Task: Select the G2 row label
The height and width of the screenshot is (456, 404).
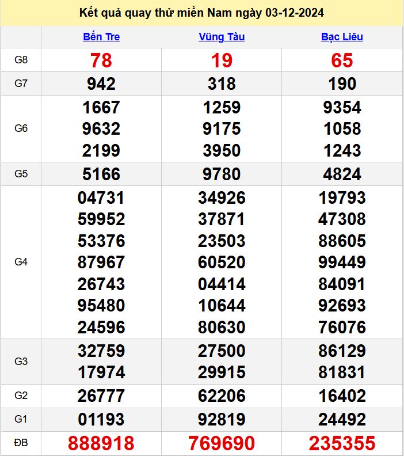Action: [21, 396]
